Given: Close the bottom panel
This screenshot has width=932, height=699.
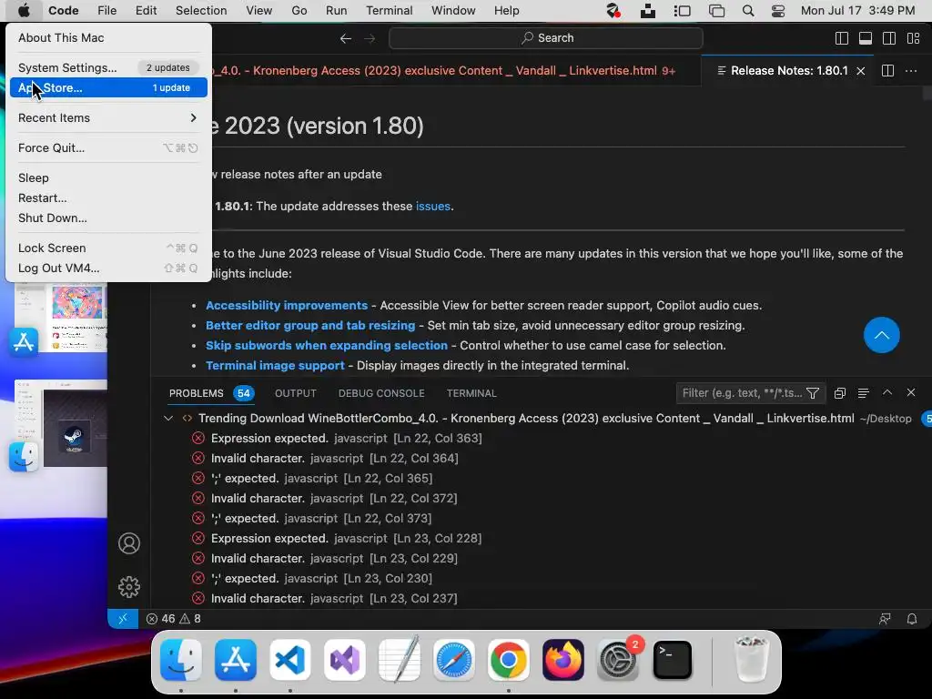Looking at the screenshot, I should pos(910,392).
